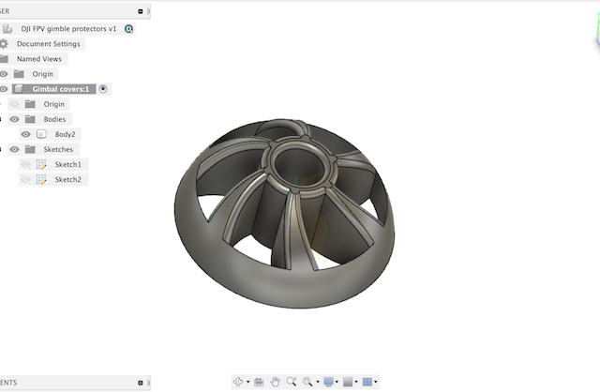Expand the Viewports dropdown arrow
The image size is (600, 392).
point(375,382)
